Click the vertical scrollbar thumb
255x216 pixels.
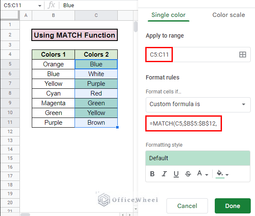[x=136, y=27]
